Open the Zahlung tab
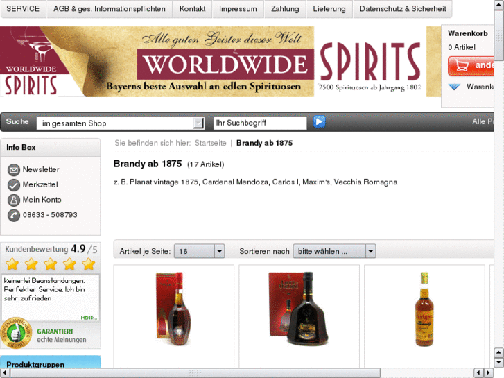This screenshot has height=378, width=504. tap(285, 9)
